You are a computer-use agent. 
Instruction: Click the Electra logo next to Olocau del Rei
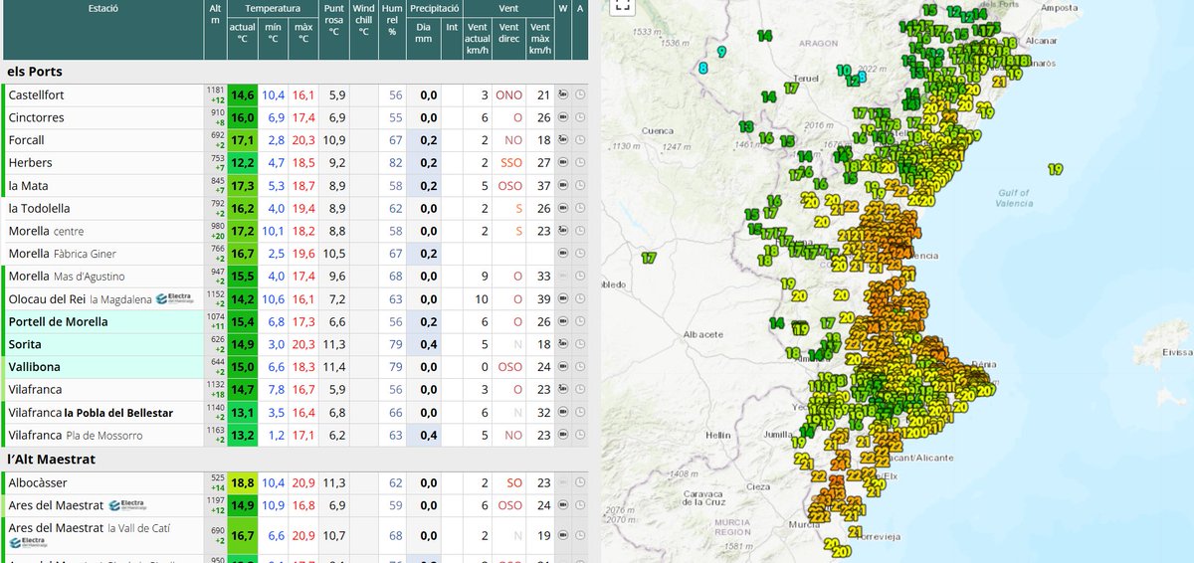pyautogui.click(x=175, y=298)
